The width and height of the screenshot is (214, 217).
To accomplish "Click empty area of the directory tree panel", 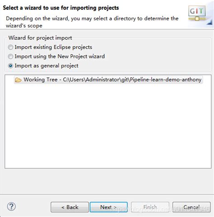I will coord(108,126).
